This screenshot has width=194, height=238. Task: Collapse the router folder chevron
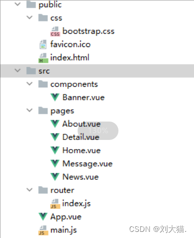[x=30, y=190]
